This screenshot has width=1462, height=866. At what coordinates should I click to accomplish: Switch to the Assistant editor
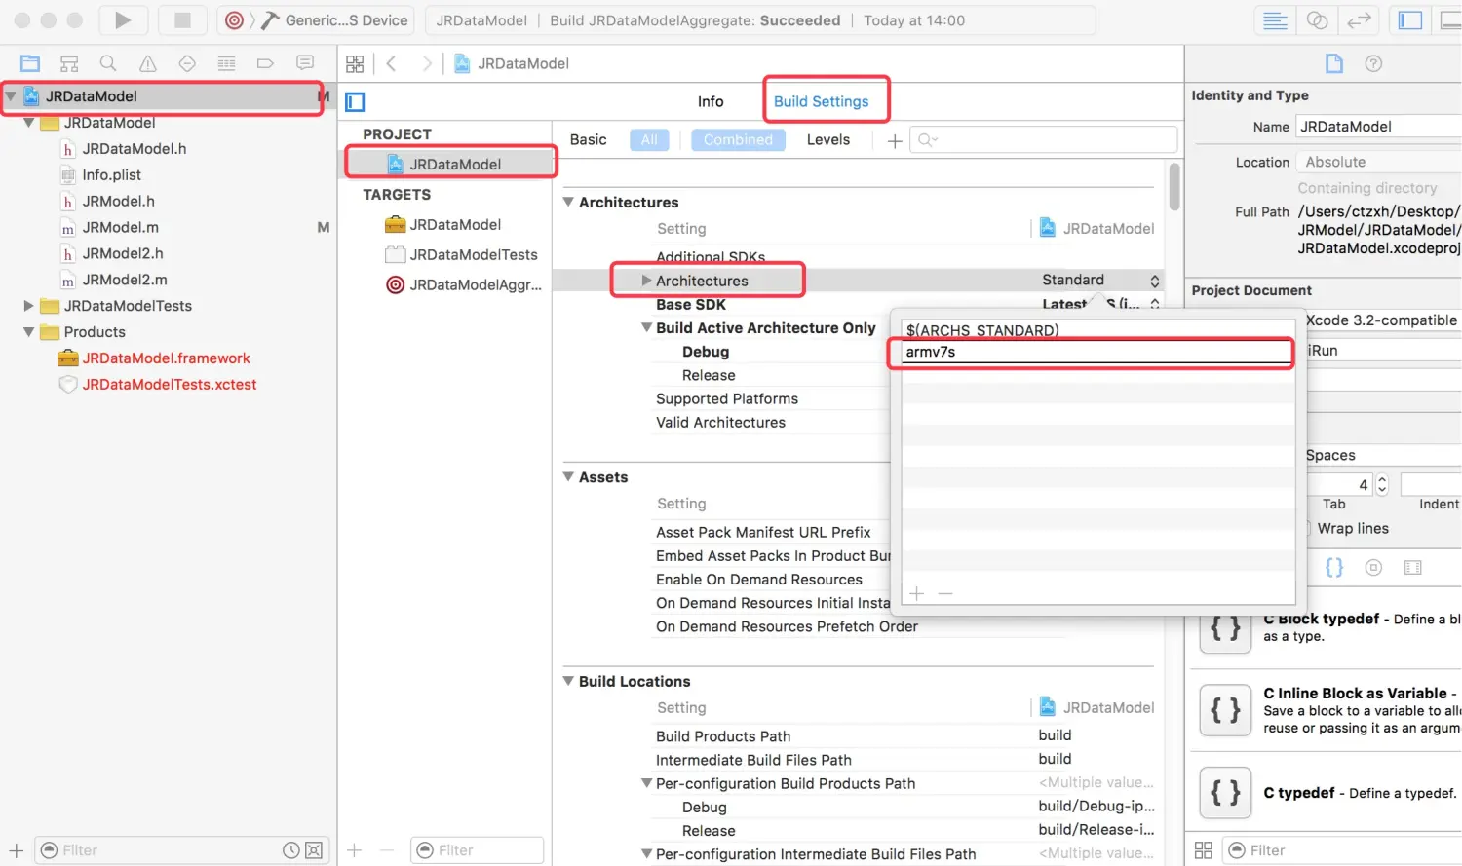pos(1317,20)
